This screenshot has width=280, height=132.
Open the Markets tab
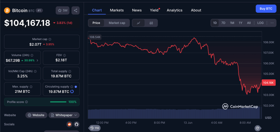point(117,10)
